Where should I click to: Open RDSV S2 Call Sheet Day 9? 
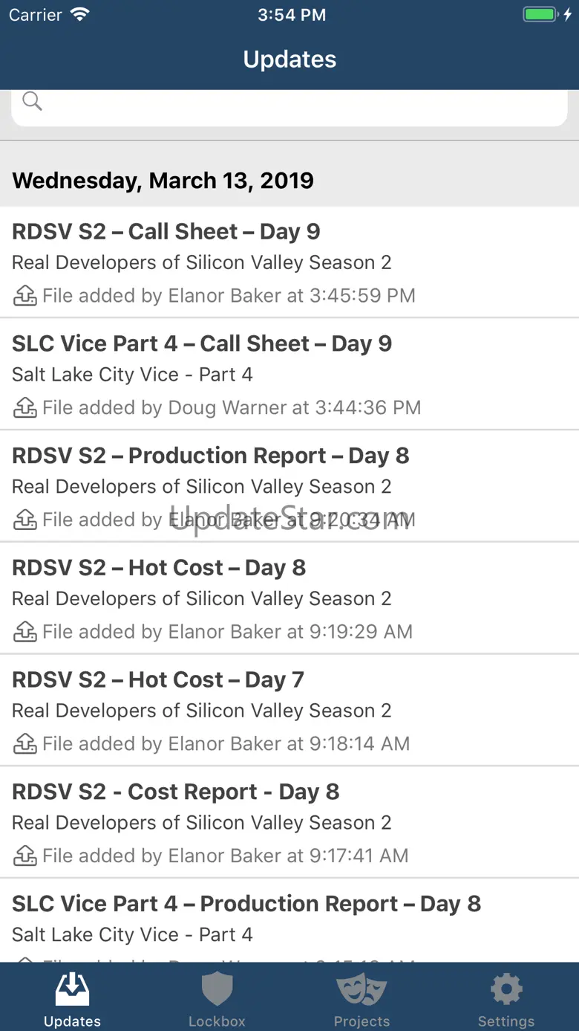click(289, 262)
